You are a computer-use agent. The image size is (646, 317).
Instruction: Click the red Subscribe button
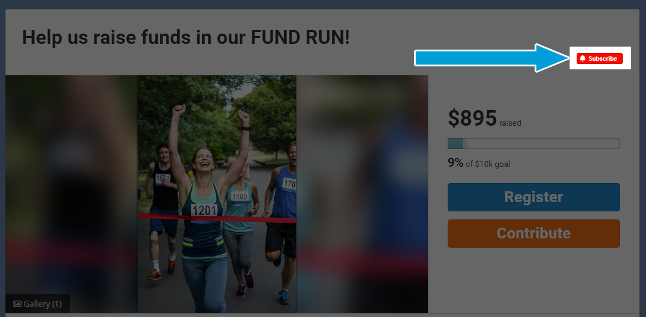click(599, 59)
